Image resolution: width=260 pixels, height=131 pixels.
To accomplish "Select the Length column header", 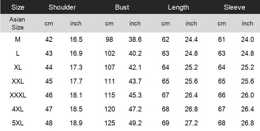I will coord(179,7).
